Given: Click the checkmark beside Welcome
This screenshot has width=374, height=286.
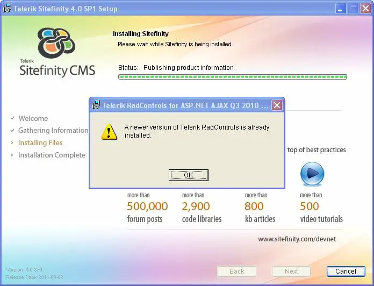Looking at the screenshot, I should pyautogui.click(x=12, y=118).
